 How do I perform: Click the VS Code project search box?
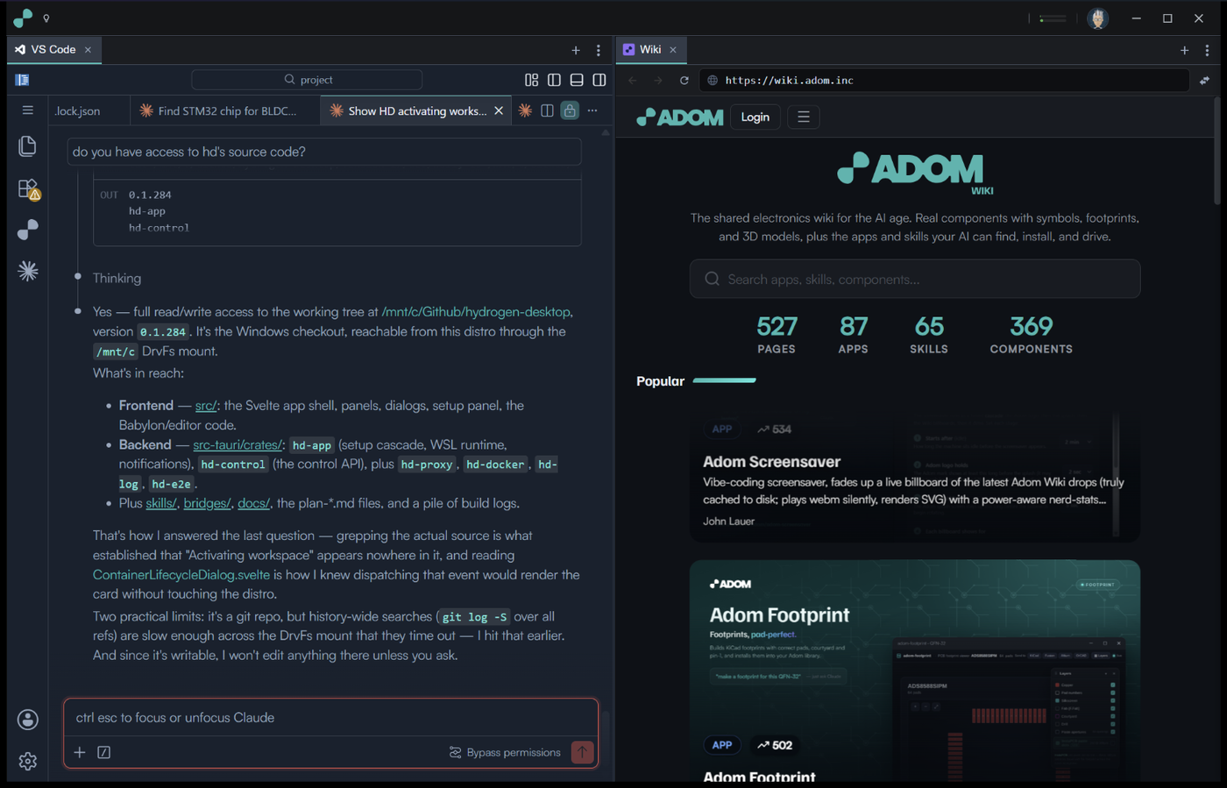[307, 80]
